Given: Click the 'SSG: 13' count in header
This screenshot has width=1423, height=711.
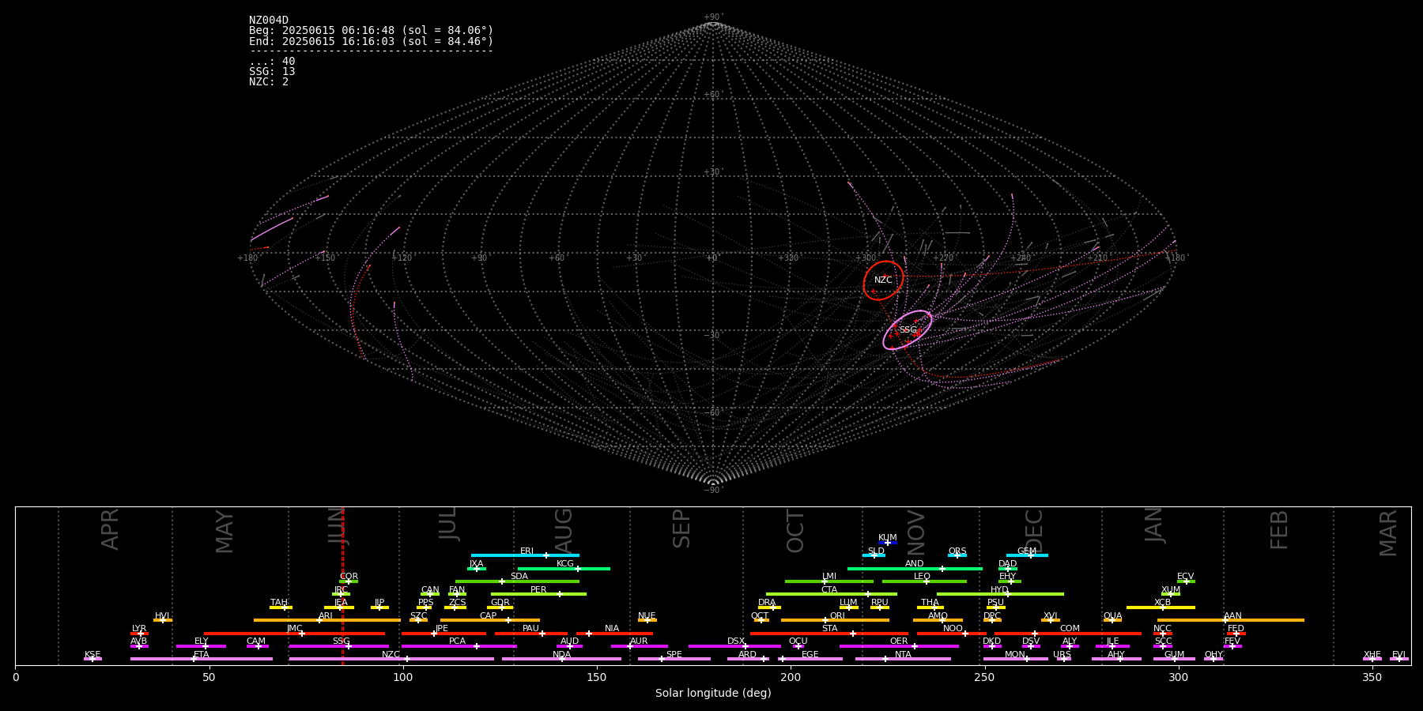Looking at the screenshot, I should (272, 72).
